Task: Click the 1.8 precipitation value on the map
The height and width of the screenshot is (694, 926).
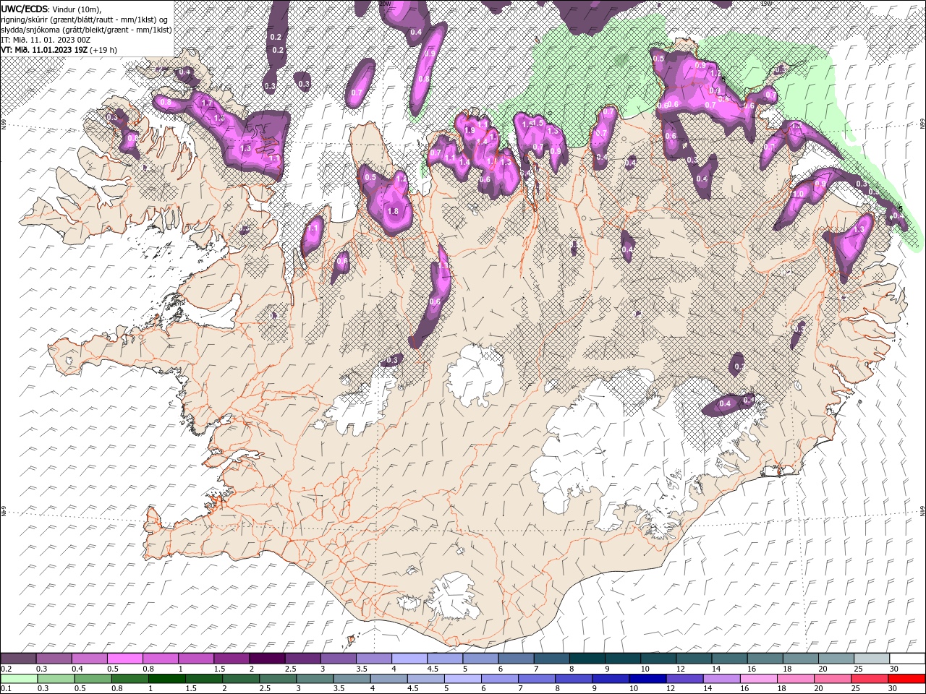Action: point(393,211)
